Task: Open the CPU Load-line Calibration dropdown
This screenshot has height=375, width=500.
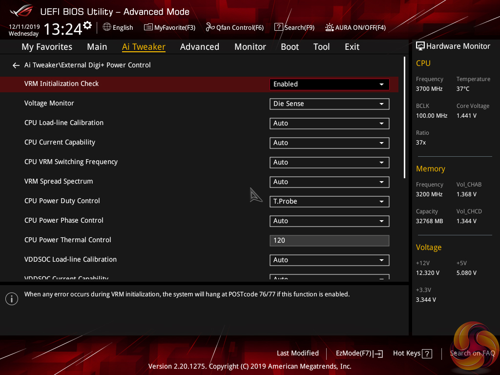Action: [x=329, y=124]
